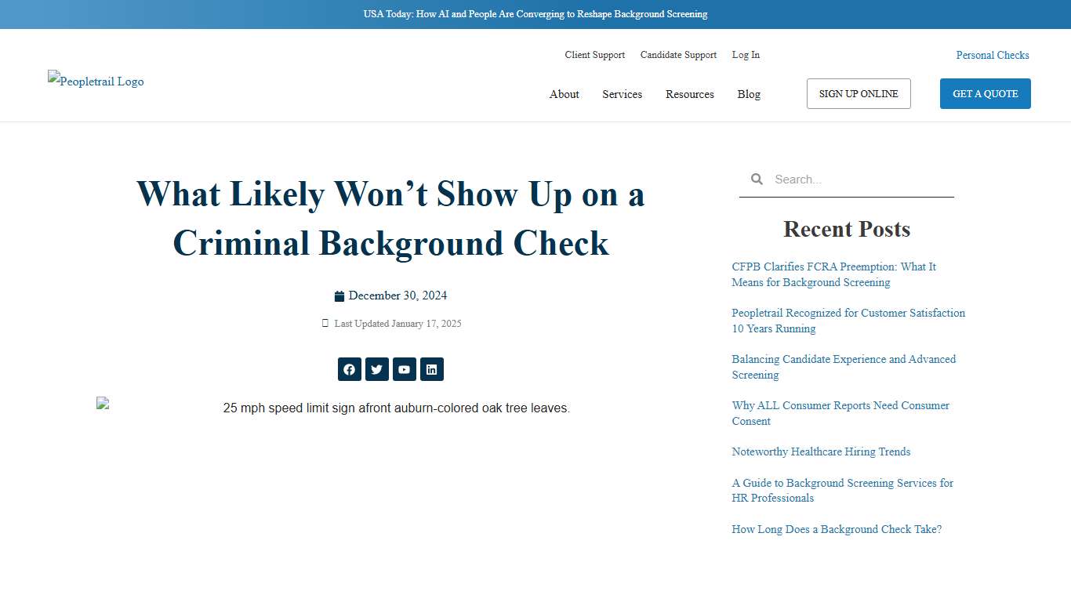Viewport: 1071px width, 602px height.
Task: Expand the Resources navigation menu
Action: coord(689,94)
